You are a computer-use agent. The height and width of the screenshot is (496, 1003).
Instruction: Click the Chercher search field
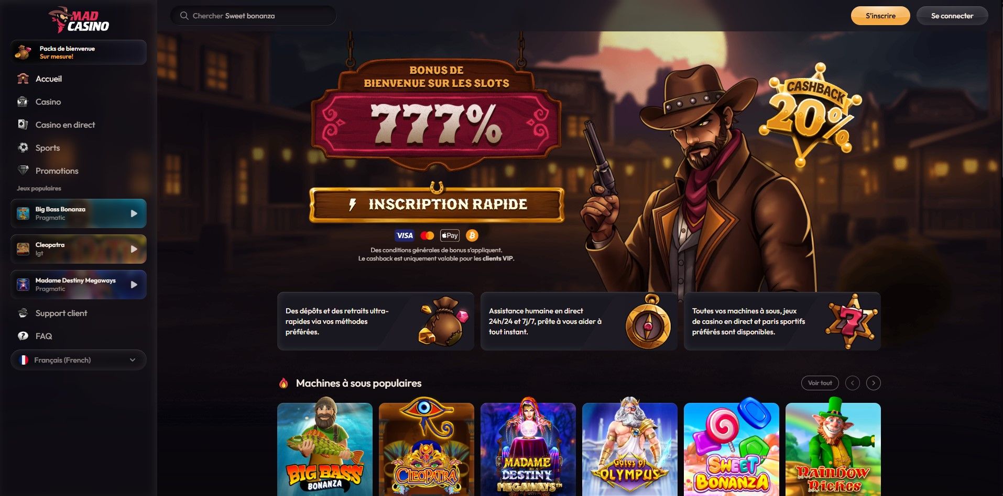253,16
